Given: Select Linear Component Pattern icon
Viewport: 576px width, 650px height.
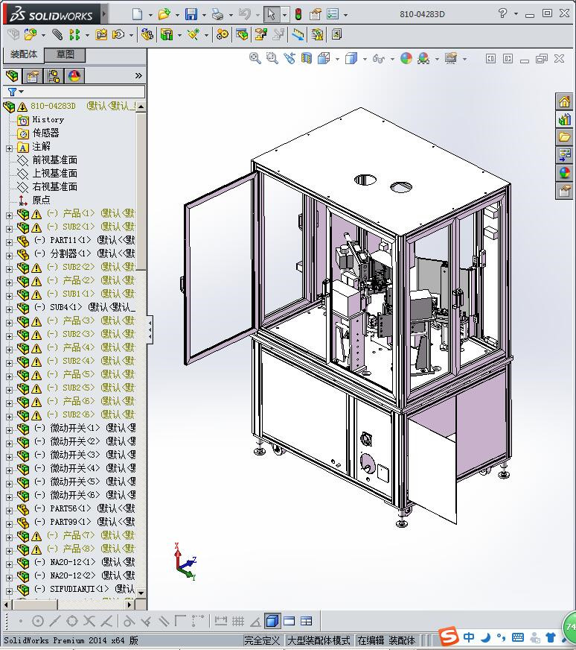Looking at the screenshot, I should (x=74, y=34).
